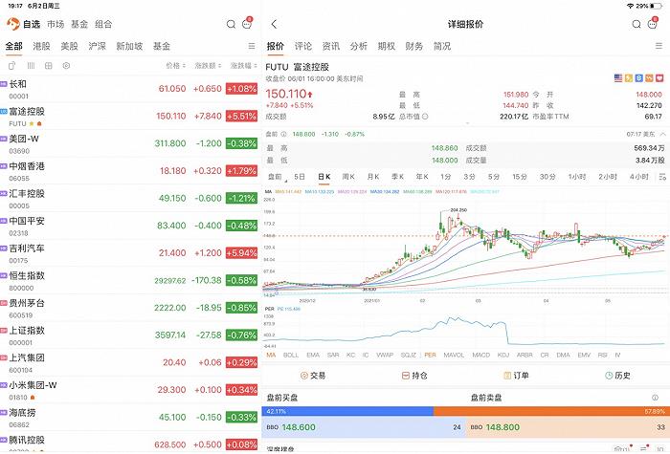Filter watchlist by 港股

pyautogui.click(x=41, y=46)
